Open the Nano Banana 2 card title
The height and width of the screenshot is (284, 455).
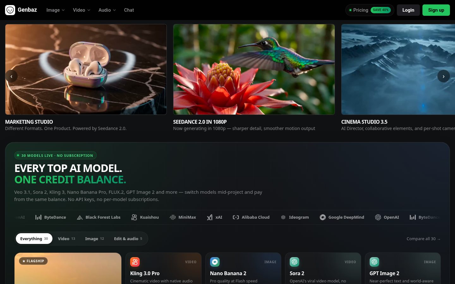coord(228,273)
